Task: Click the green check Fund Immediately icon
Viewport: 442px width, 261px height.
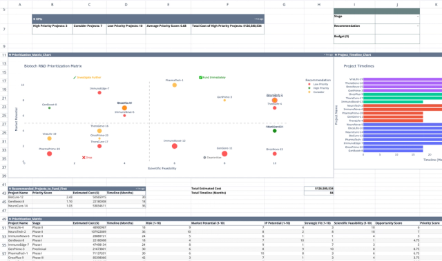Action: pyautogui.click(x=200, y=78)
